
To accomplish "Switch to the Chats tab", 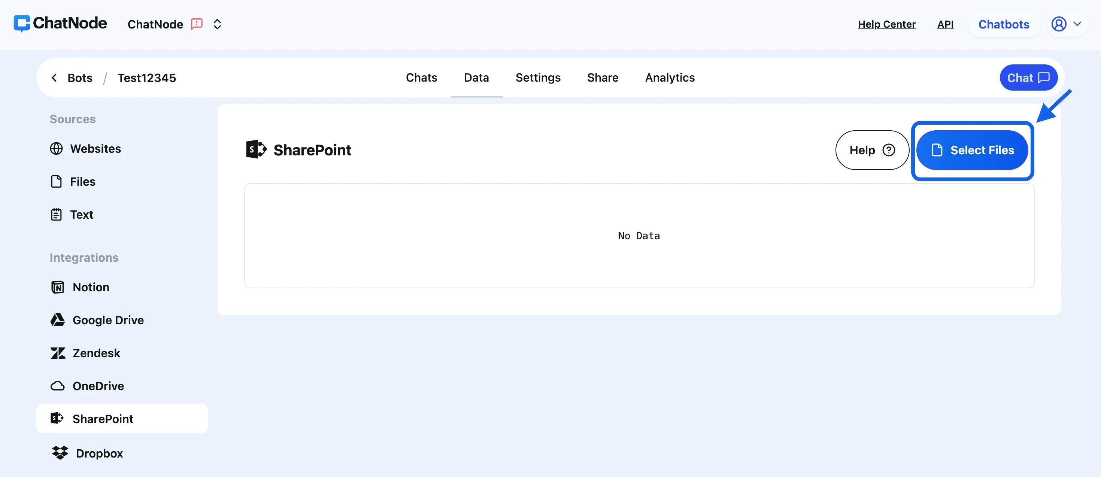I will pos(421,78).
